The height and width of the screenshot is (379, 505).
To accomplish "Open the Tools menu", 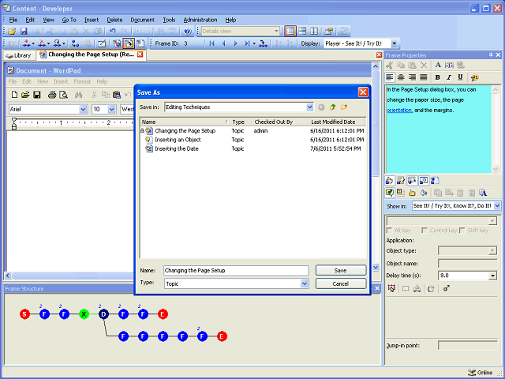I will (x=169, y=20).
